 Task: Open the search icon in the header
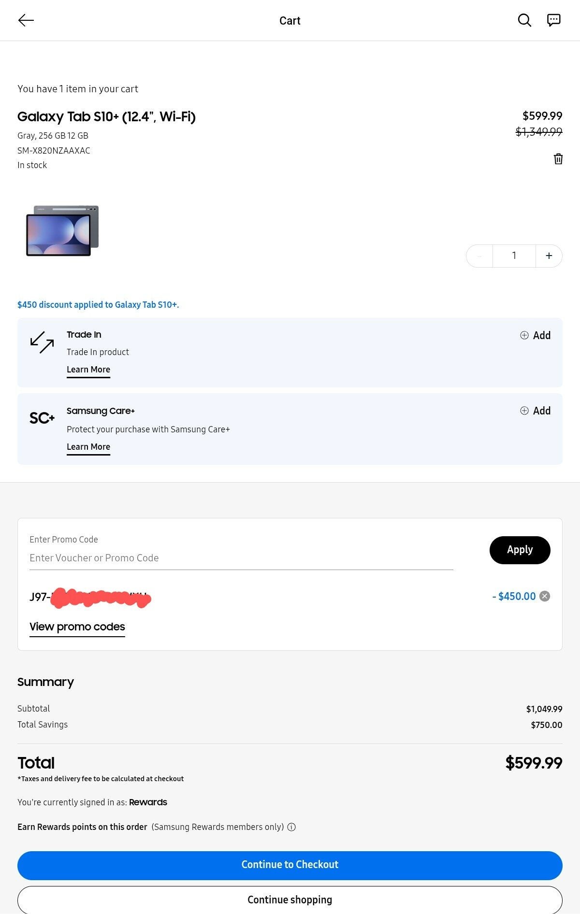524,21
